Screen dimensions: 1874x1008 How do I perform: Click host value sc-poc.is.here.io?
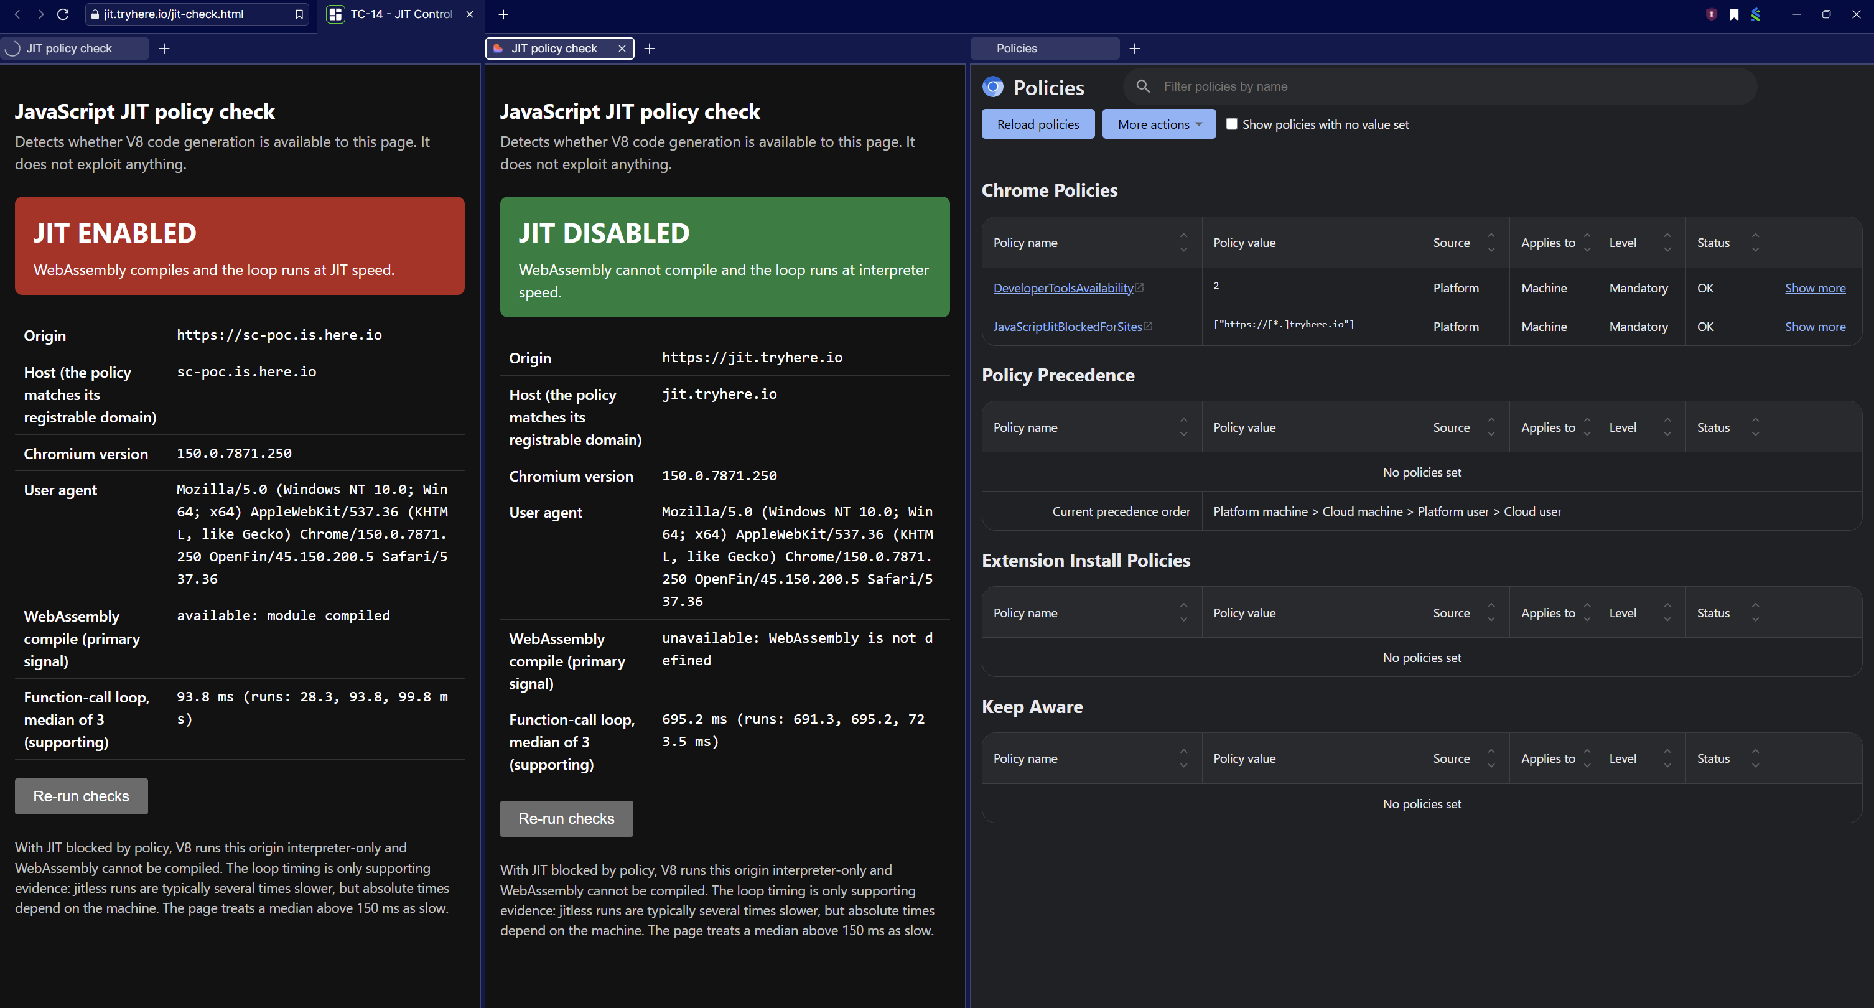[x=246, y=371]
